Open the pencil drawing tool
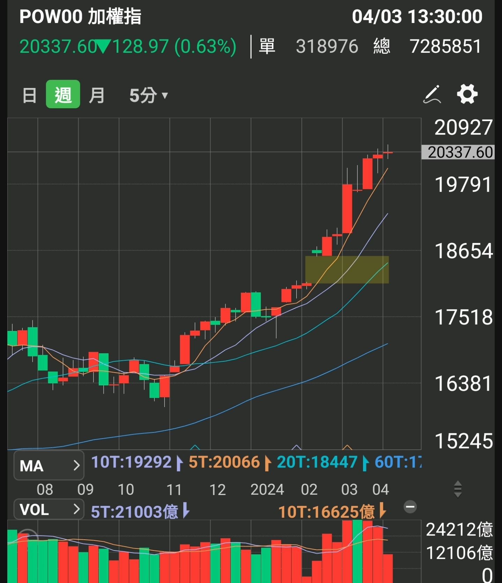502x583 pixels. pyautogui.click(x=432, y=94)
